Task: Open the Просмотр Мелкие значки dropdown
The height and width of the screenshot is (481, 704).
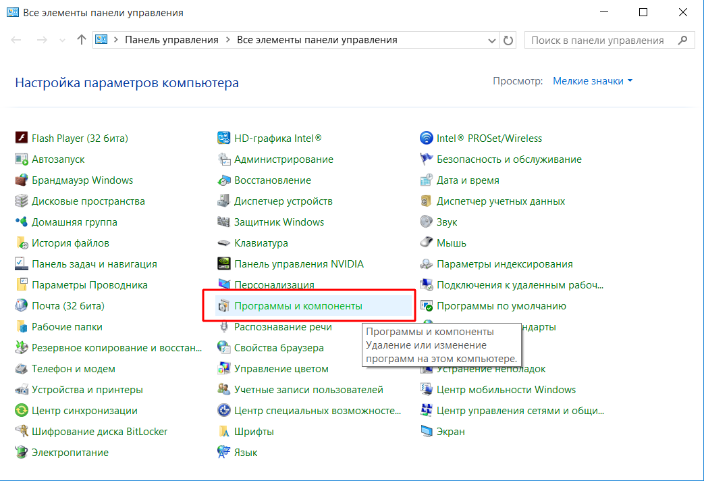Action: point(592,81)
